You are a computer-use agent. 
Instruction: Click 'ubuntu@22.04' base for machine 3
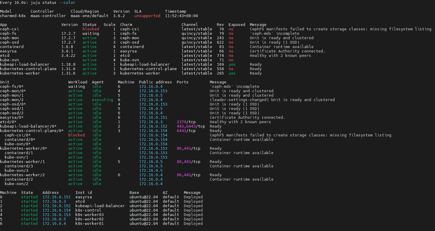point(144,210)
